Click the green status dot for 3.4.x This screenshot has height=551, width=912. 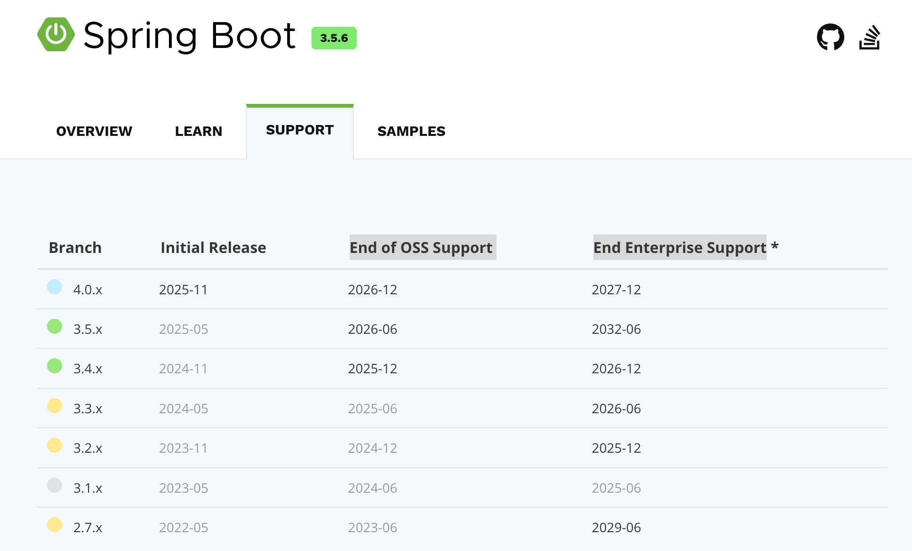pos(55,366)
